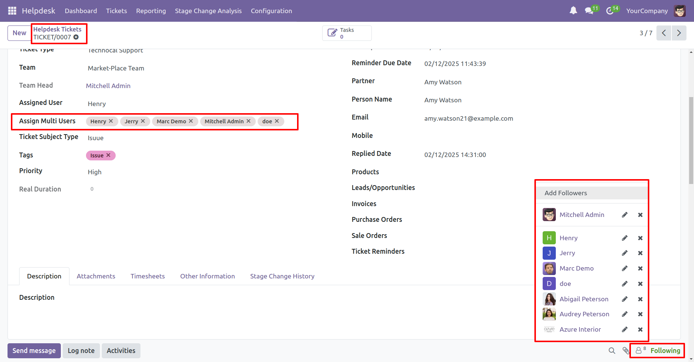
Task: Delete the Issue tag
Action: click(x=108, y=155)
